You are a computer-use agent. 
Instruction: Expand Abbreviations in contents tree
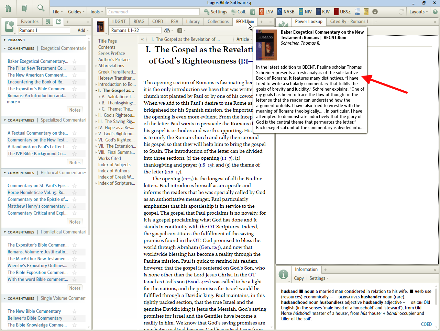point(96,66)
